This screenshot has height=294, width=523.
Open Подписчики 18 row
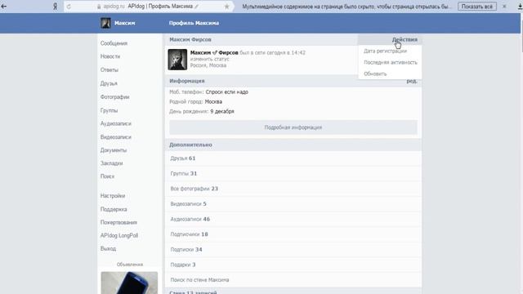[x=293, y=234]
